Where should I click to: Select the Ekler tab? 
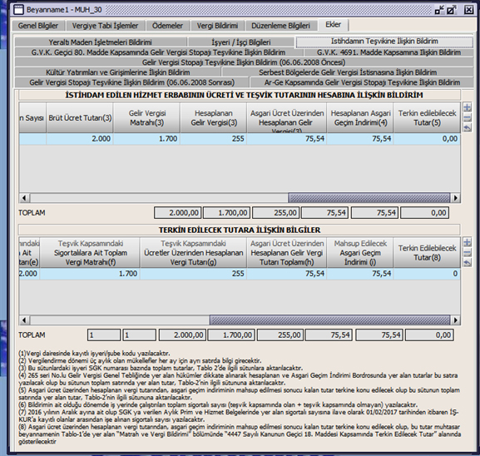point(333,25)
